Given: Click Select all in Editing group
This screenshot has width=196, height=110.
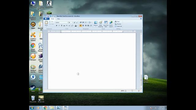Looking at the screenshot, I should point(118,26).
